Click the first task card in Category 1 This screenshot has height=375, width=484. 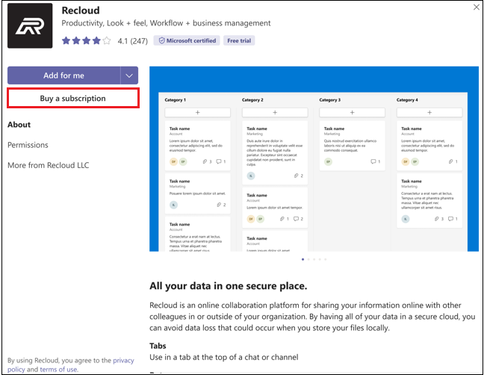pos(197,146)
